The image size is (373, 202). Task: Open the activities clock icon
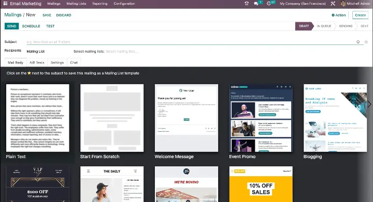tap(269, 4)
